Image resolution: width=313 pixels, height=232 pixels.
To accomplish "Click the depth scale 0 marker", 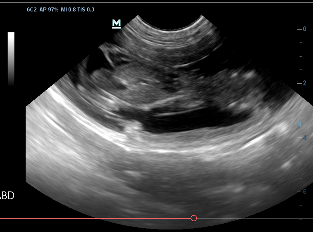I will point(302,29).
